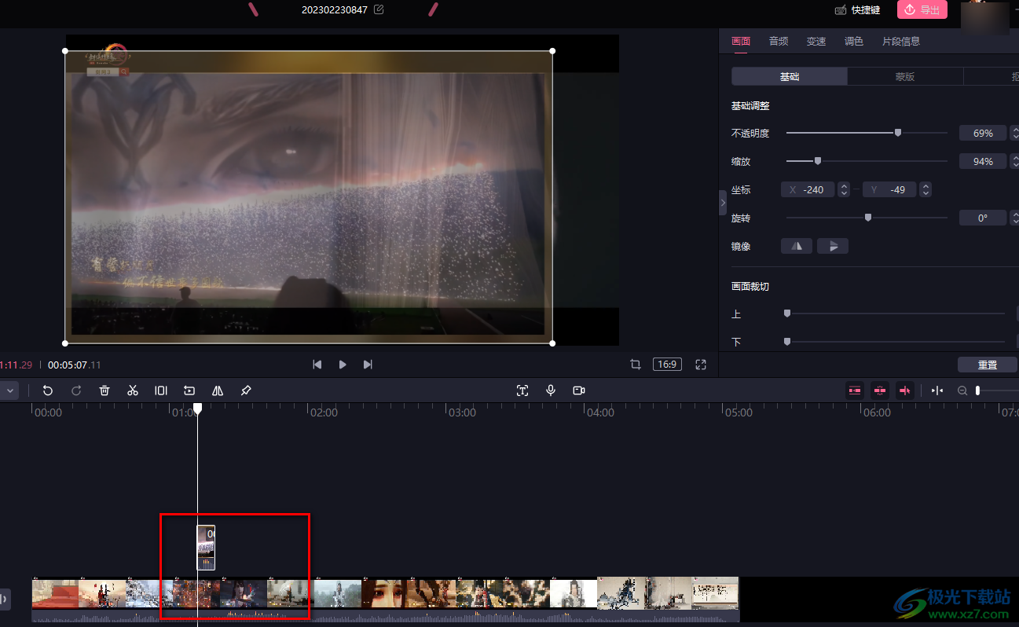
Task: Open the 快捷键 shortcuts panel
Action: tap(857, 10)
